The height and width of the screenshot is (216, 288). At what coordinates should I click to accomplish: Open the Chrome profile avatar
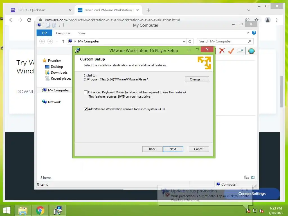pos(268,20)
